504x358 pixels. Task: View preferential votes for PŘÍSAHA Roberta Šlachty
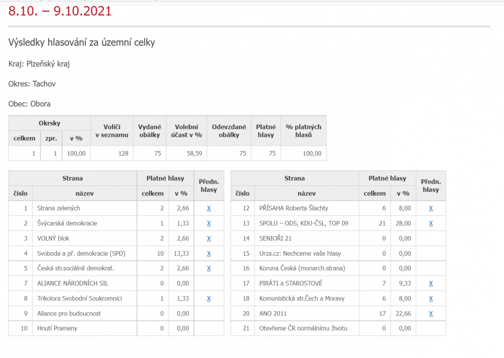(x=431, y=209)
